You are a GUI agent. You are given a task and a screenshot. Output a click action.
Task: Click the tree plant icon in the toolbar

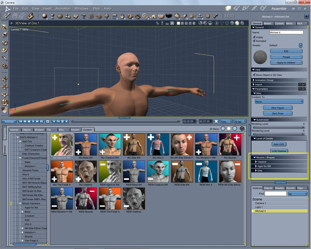[106, 16]
